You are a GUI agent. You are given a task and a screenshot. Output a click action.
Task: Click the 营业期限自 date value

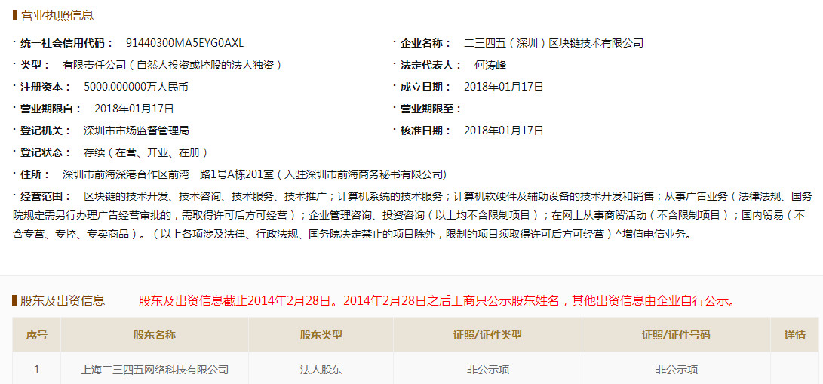(134, 109)
